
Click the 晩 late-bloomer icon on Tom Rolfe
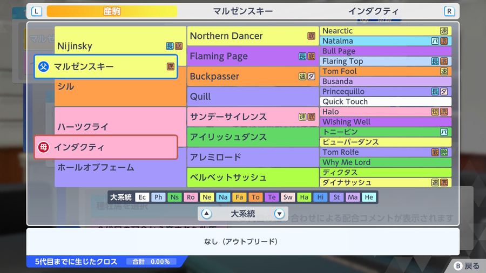pos(444,152)
